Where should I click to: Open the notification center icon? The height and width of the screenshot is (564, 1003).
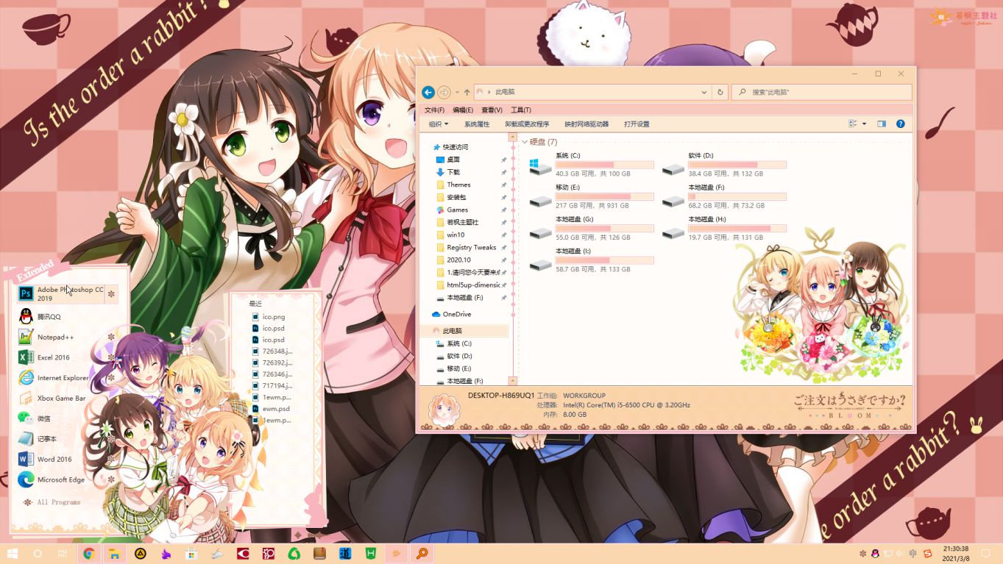[986, 553]
